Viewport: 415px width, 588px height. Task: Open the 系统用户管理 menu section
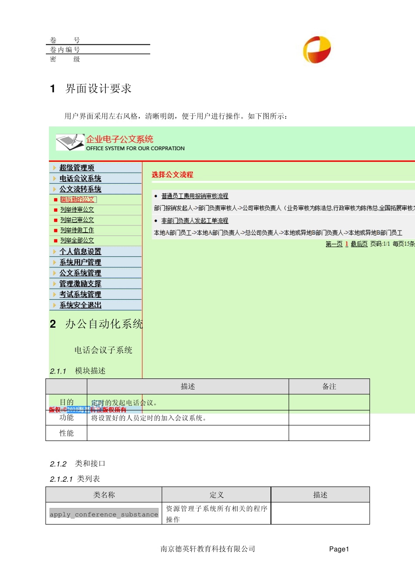tap(80, 262)
